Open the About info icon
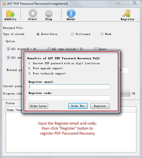Viewport: 142px width, 158px height. (x=71, y=13)
